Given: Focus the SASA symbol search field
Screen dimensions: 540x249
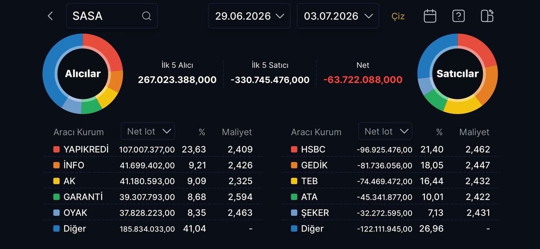Looking at the screenshot, I should coord(112,16).
